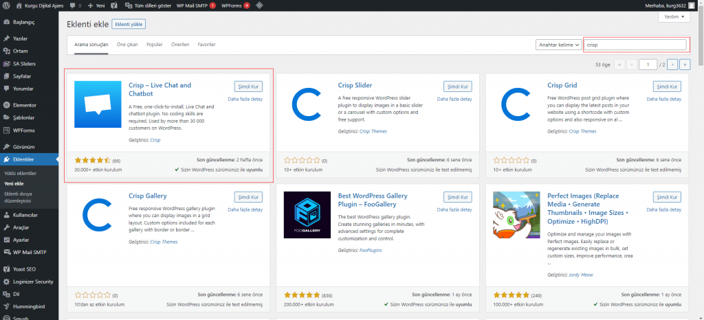Install the Perfect Images plugin
Viewport: 704px width, 320px height.
pyautogui.click(x=667, y=197)
